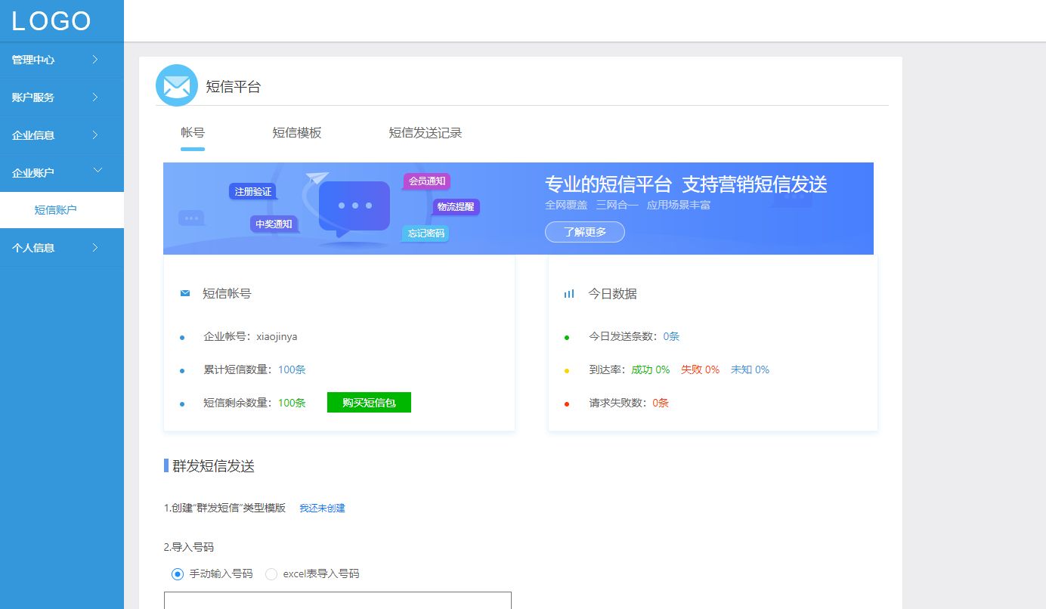1046x609 pixels.
Task: Expand the 企业信息 sidebar menu
Action: pos(62,135)
